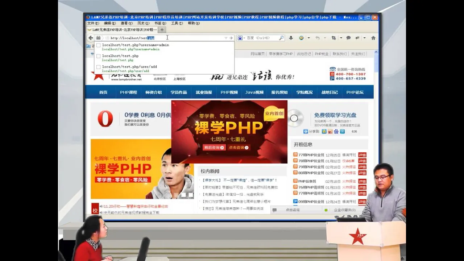Viewport: 464px width, 261px height.
Task: Click the orange Weibo share icon
Action: click(330, 132)
